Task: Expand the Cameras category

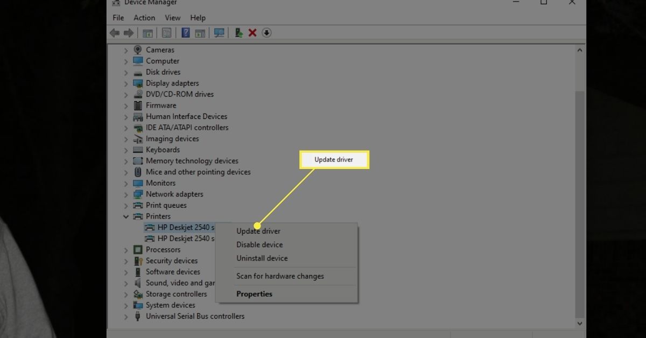Action: click(x=126, y=50)
